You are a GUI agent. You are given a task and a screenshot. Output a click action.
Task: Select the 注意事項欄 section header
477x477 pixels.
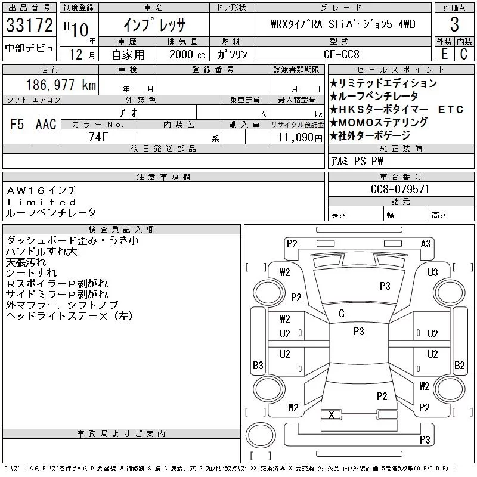163,176
